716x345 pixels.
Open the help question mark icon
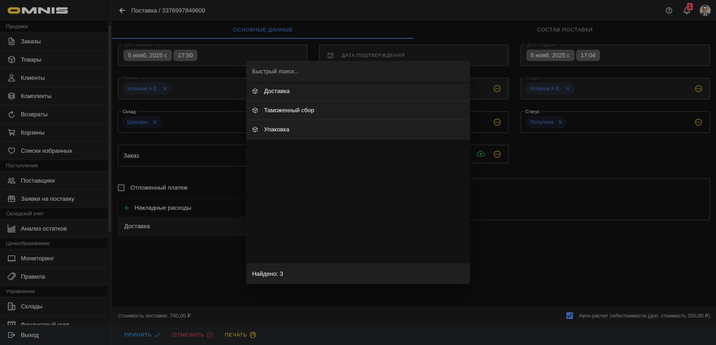(669, 10)
